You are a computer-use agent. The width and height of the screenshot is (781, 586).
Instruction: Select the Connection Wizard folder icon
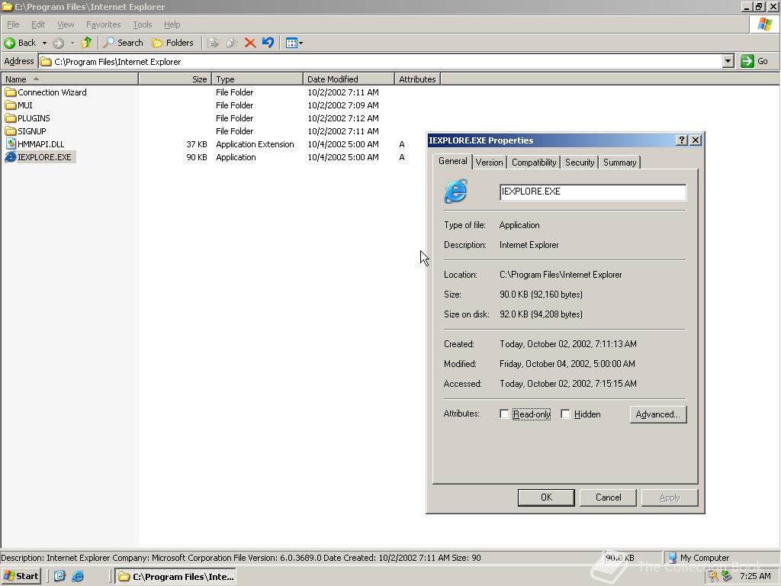click(x=11, y=92)
